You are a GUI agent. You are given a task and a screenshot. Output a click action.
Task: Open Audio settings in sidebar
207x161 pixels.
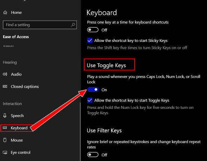click(16, 74)
